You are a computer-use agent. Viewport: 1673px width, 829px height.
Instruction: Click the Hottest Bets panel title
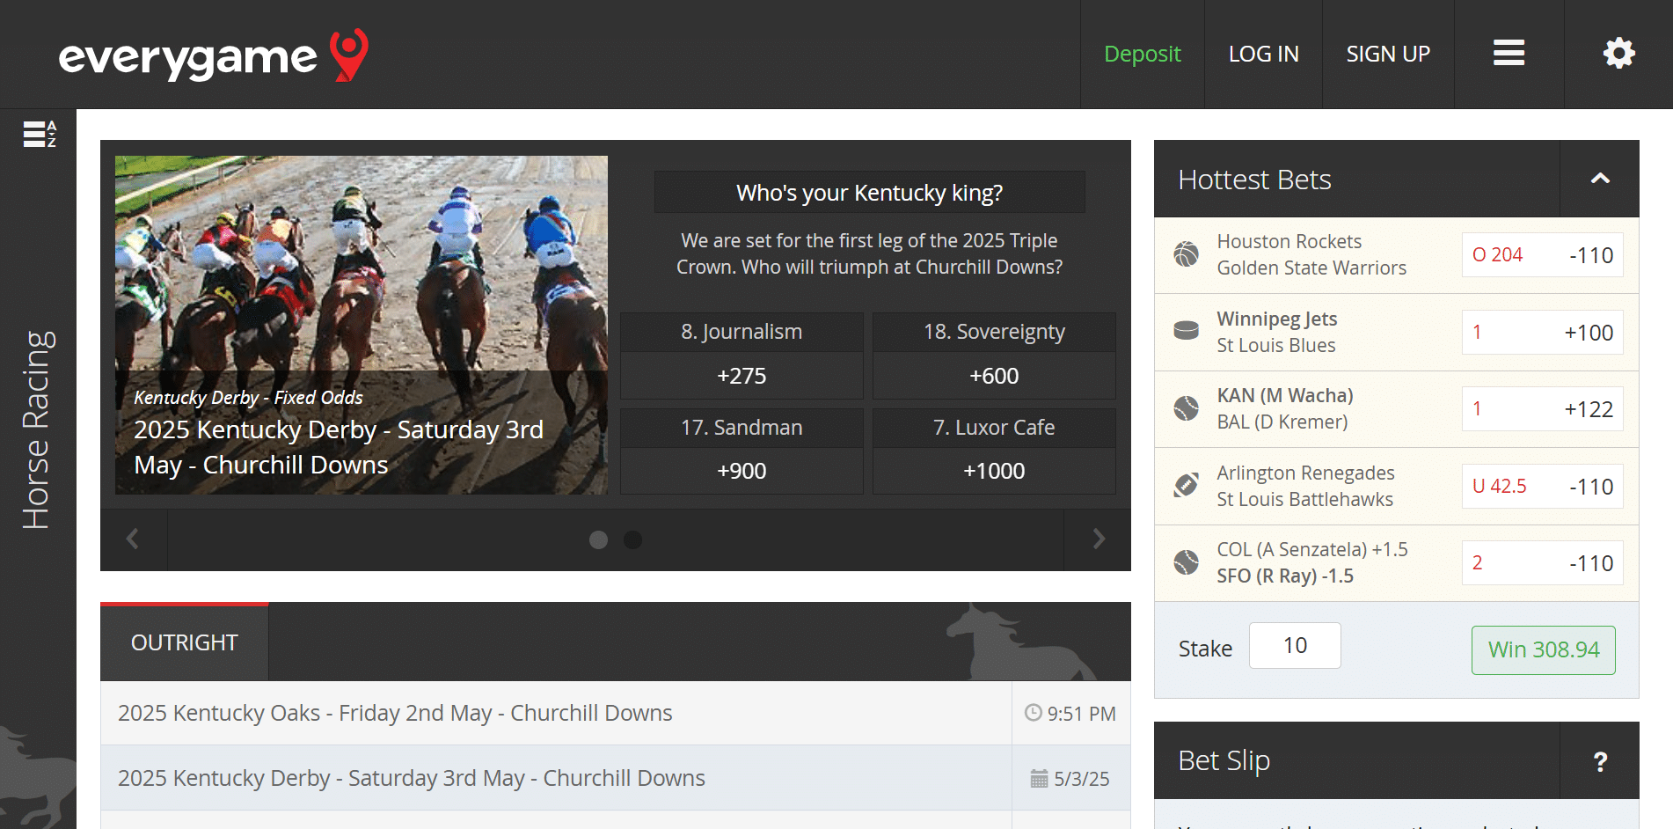tap(1254, 180)
